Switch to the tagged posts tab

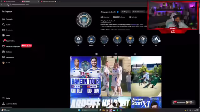coord(135,54)
